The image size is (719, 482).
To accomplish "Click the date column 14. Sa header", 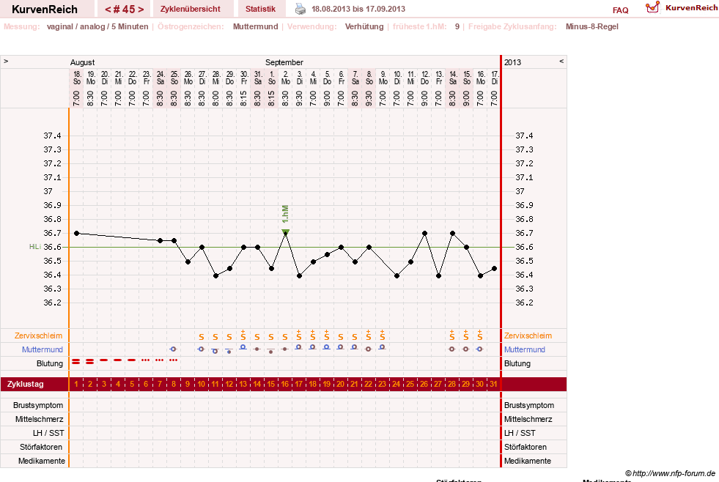I will coord(453,78).
